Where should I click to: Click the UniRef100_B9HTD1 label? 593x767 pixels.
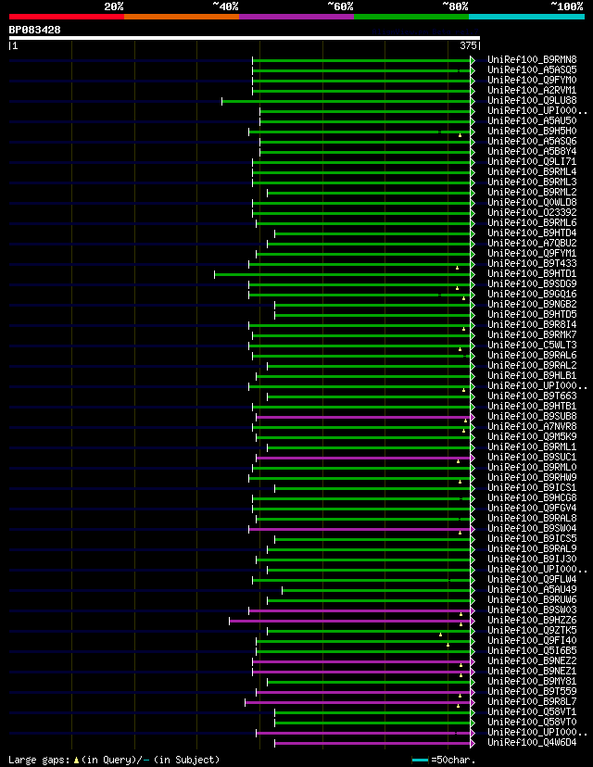click(x=532, y=274)
